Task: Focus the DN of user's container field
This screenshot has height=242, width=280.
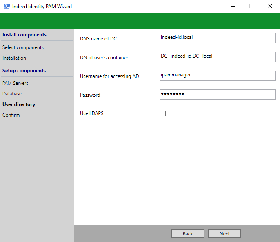Action: pos(218,57)
